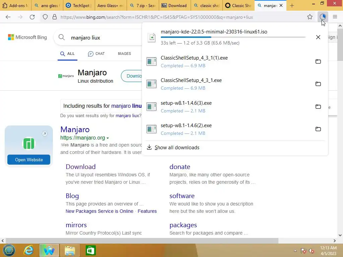
Task: Open the Classic Shell browser tab
Action: click(x=238, y=5)
